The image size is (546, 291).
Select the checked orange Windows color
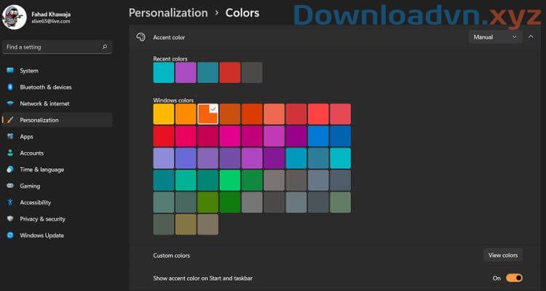click(208, 113)
